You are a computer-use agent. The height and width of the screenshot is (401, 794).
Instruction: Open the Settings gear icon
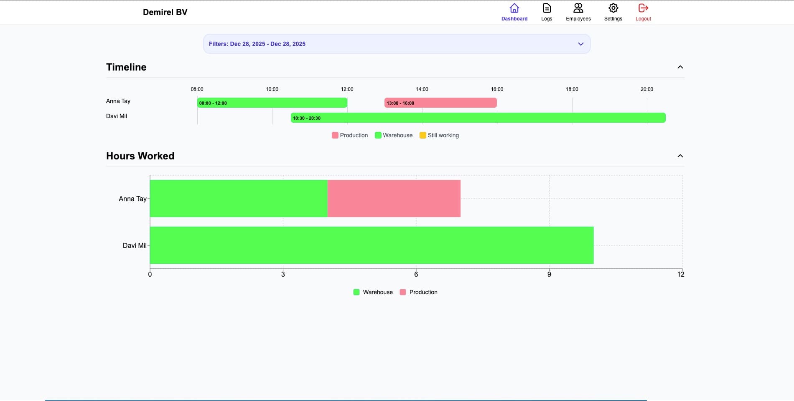[613, 8]
